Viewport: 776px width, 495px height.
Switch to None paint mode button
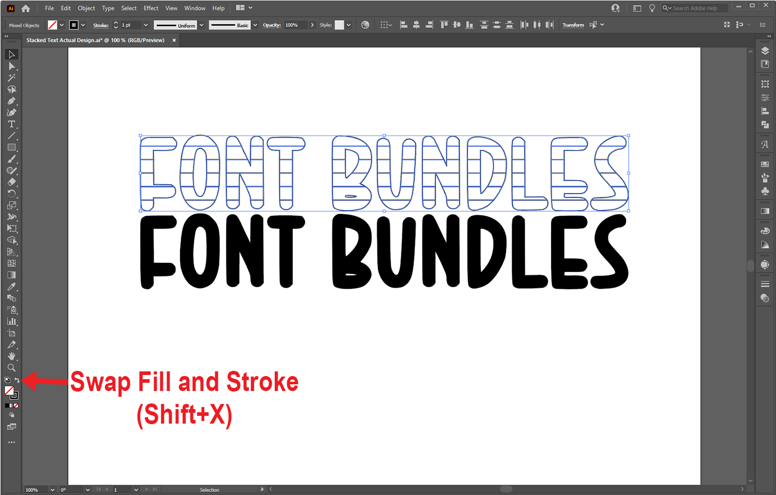coord(16,406)
